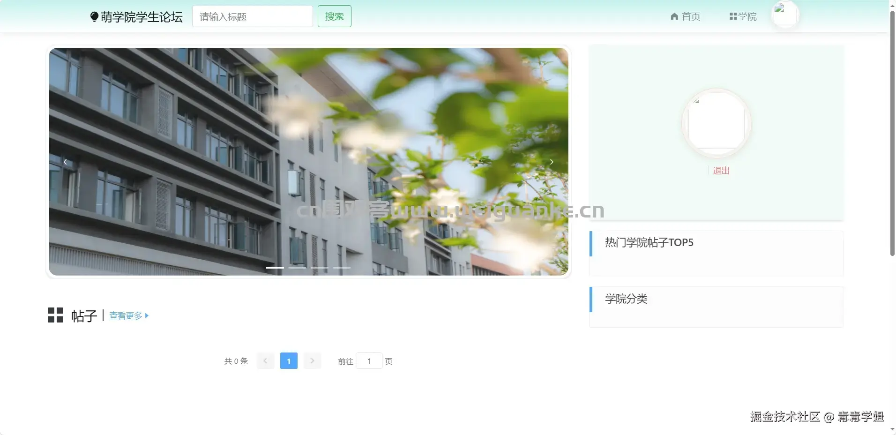Click the arrow after 查看更多
Viewport: 896px width, 435px height.
click(147, 315)
